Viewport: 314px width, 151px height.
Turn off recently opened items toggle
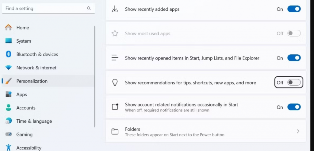click(294, 58)
